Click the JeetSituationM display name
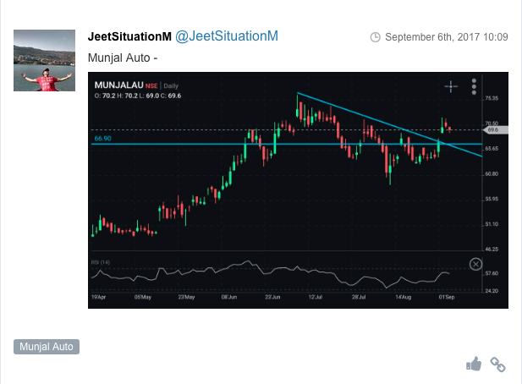The image size is (522, 384). click(129, 36)
